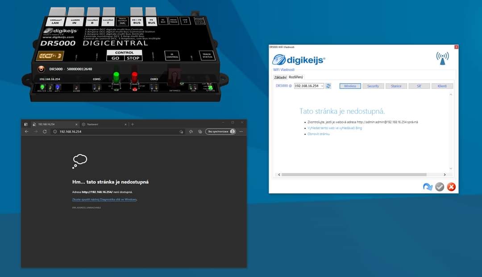482x277 pixels.
Task: Click the blue WiFi LED on device
Action: 58,87
